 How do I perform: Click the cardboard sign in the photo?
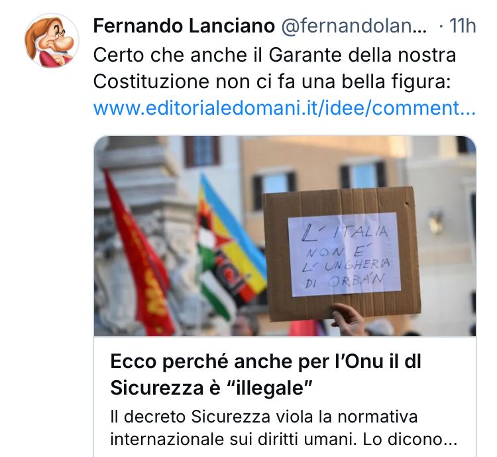tap(342, 253)
